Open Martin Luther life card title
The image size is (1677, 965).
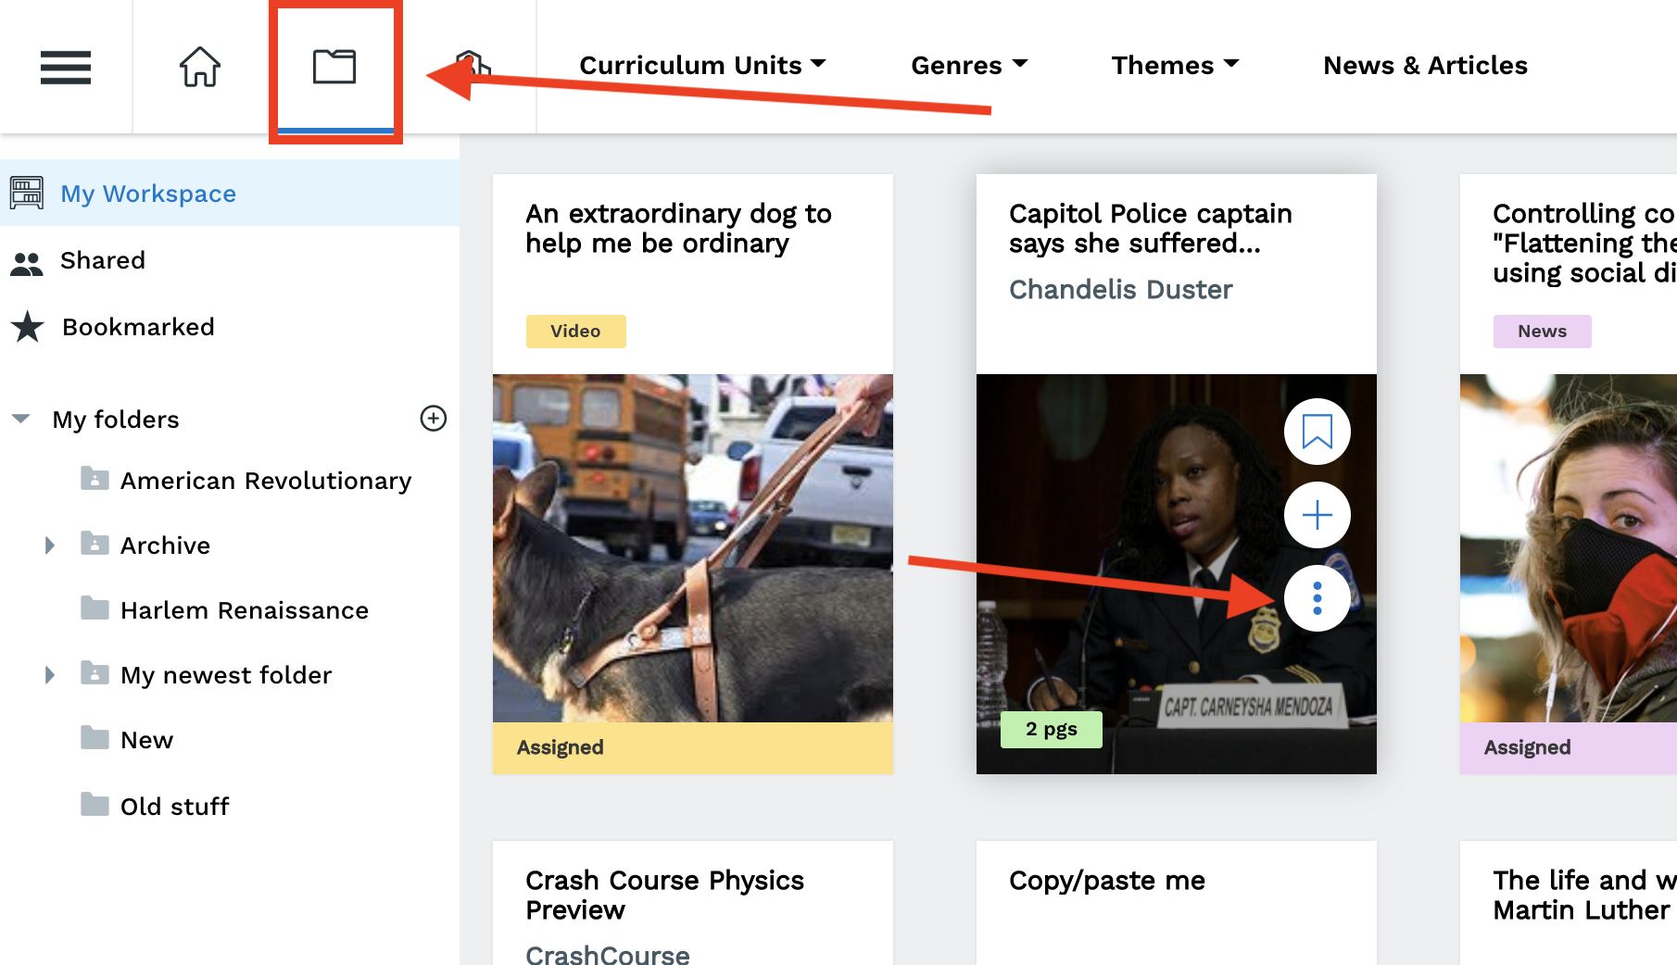(x=1583, y=895)
